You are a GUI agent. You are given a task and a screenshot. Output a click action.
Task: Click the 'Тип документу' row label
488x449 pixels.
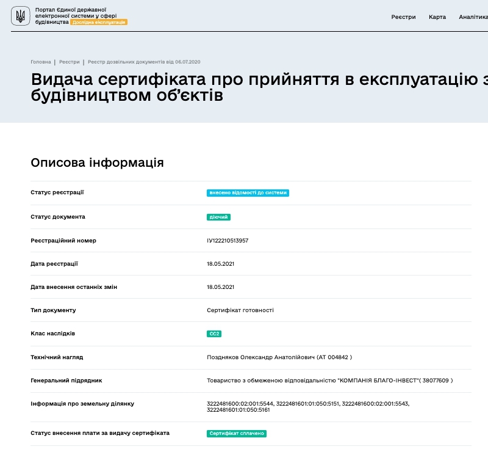pos(53,310)
